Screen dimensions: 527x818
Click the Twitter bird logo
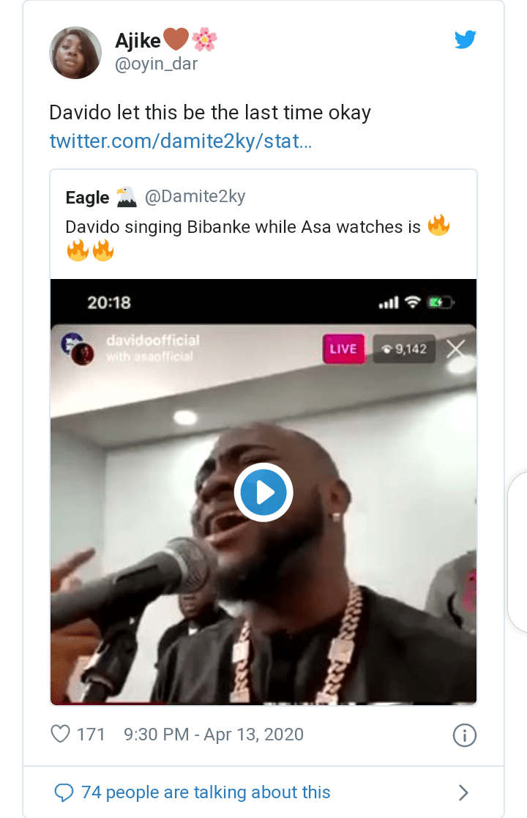(x=465, y=40)
